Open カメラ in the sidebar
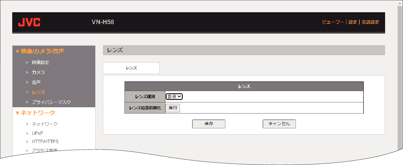 38,72
